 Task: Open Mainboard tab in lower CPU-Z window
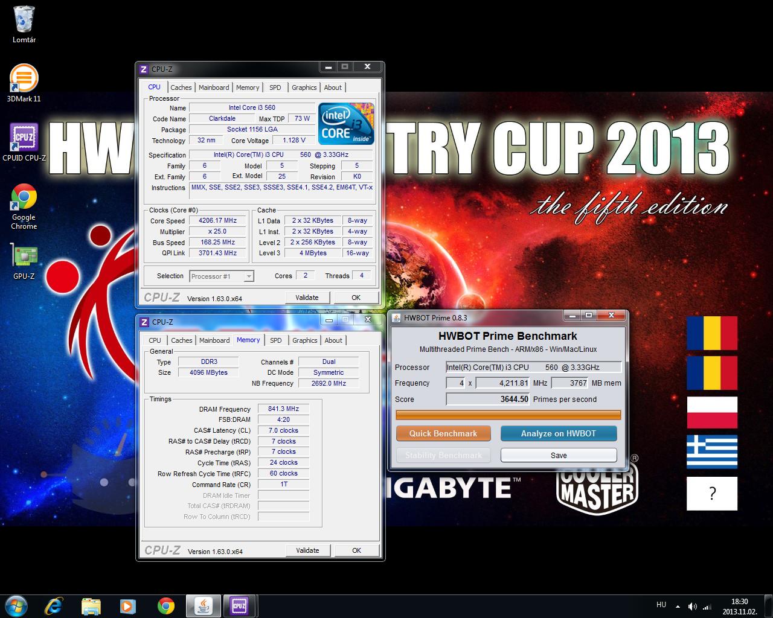tap(214, 340)
